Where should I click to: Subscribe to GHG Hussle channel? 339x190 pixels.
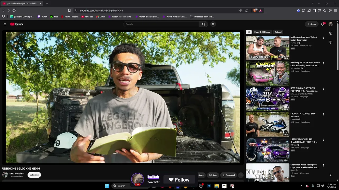point(34,175)
